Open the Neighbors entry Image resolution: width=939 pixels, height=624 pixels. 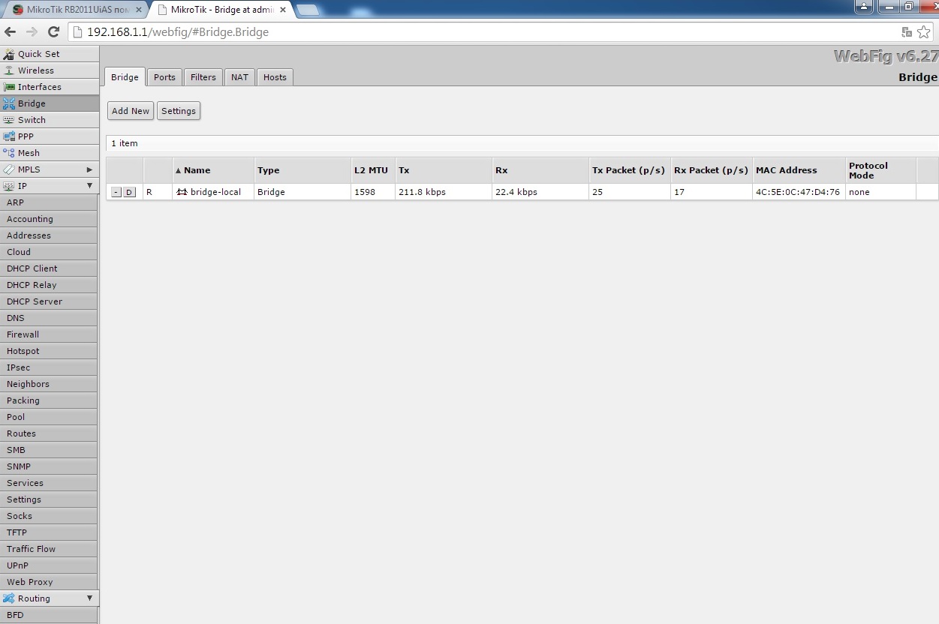click(x=49, y=384)
